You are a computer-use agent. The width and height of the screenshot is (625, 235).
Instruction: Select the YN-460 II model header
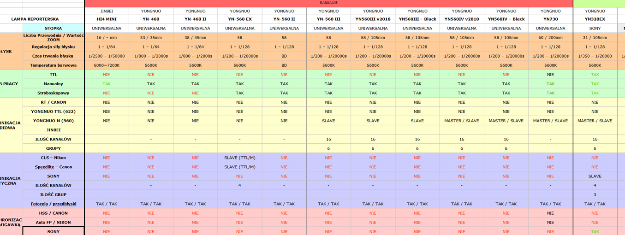[x=195, y=19]
